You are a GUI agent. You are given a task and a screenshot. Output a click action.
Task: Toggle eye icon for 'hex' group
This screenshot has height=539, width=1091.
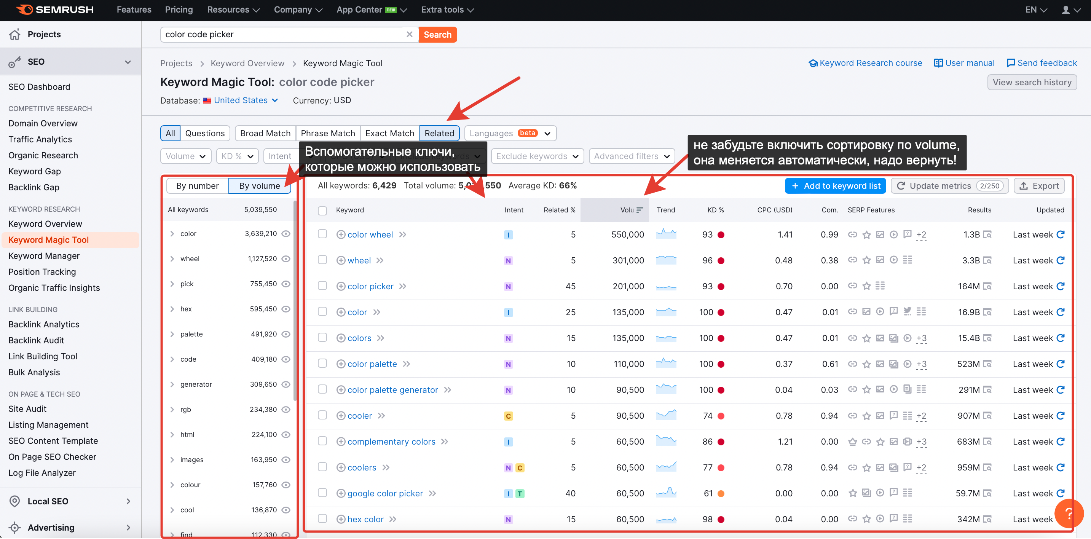coord(286,309)
